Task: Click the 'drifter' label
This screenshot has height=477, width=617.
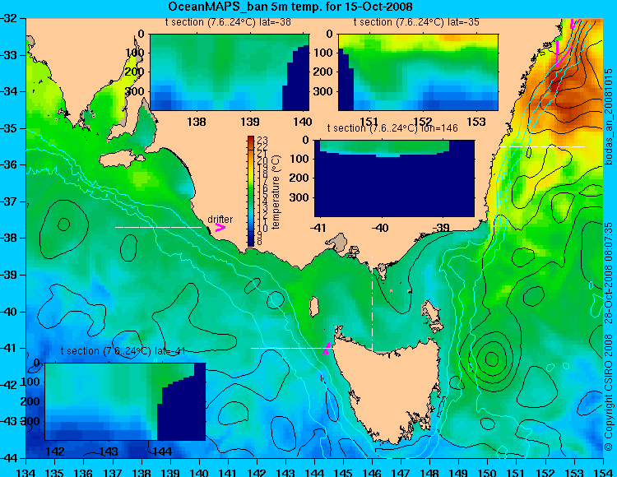Action: [x=220, y=219]
